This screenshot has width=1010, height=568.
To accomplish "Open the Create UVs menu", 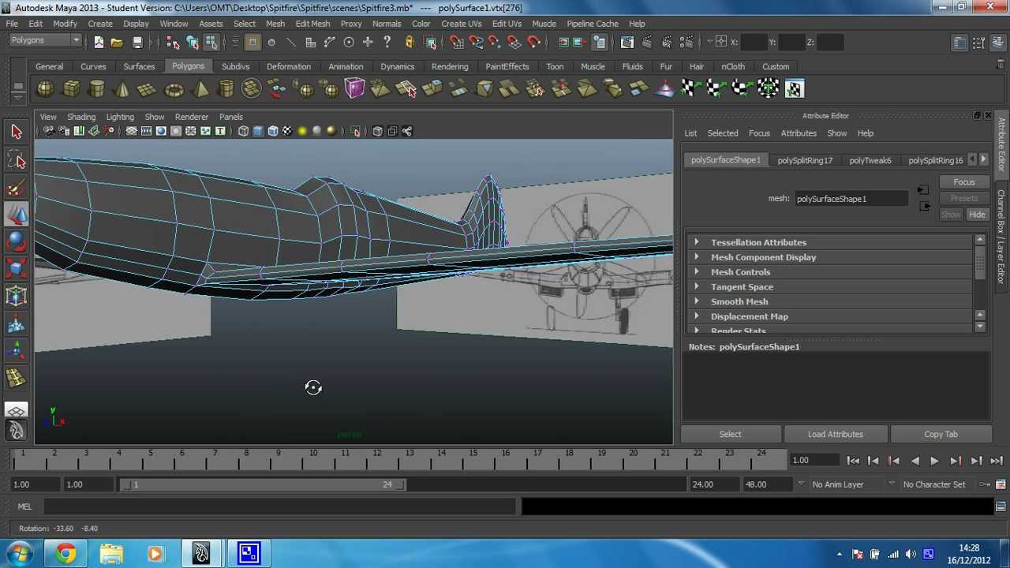I will [x=462, y=24].
